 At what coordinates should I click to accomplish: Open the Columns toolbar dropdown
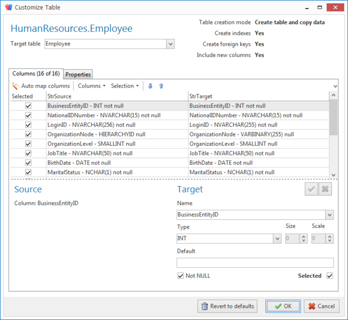tap(91, 86)
